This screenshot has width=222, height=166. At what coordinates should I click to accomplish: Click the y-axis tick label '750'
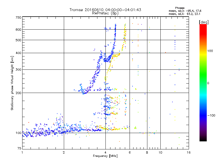[18, 17]
